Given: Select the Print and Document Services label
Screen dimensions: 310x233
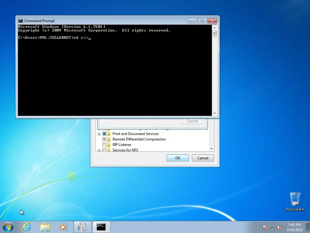Looking at the screenshot, I should pos(135,134).
